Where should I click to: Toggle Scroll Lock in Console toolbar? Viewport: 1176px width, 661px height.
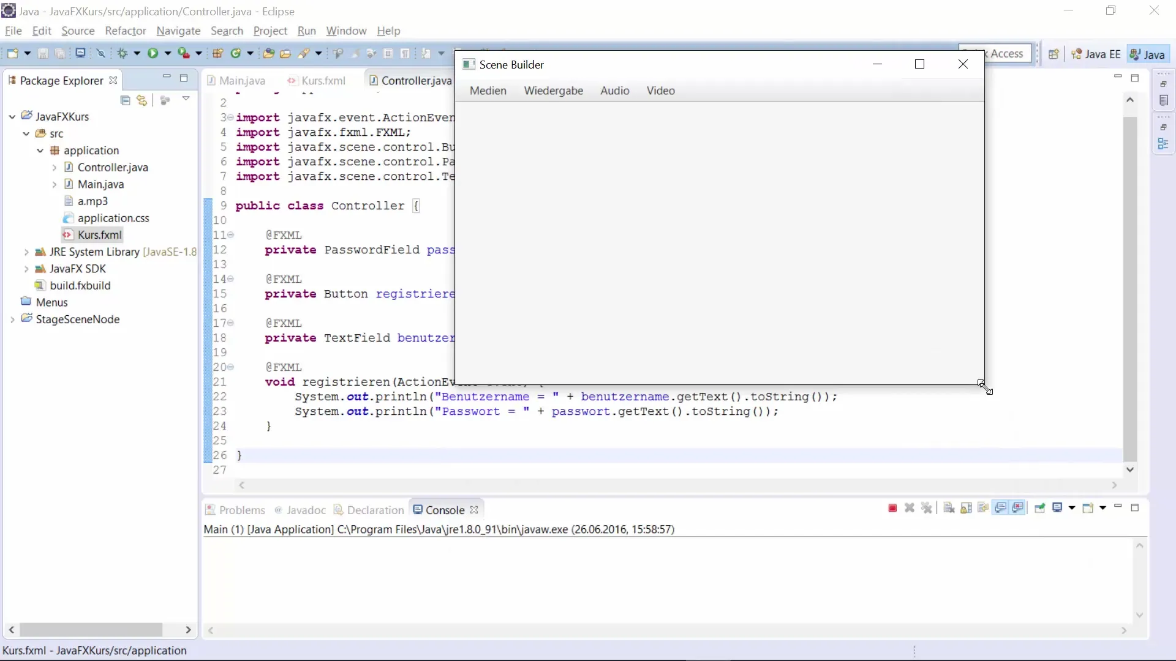966,508
